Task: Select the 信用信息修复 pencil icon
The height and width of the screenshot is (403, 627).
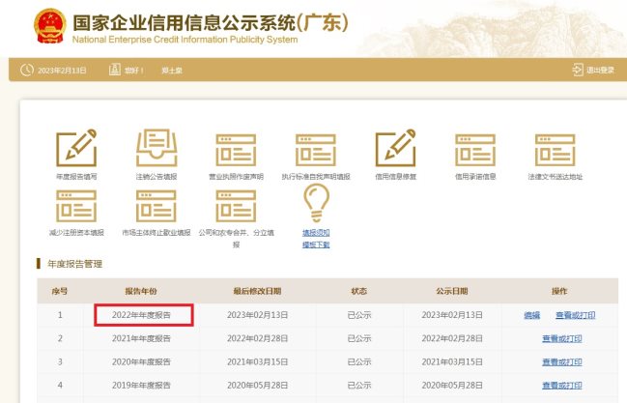Action: pyautogui.click(x=394, y=148)
